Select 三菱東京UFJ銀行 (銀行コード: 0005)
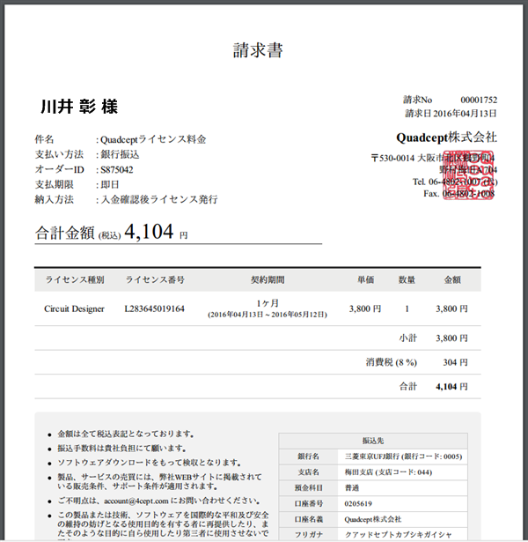The image size is (528, 542). point(403,457)
